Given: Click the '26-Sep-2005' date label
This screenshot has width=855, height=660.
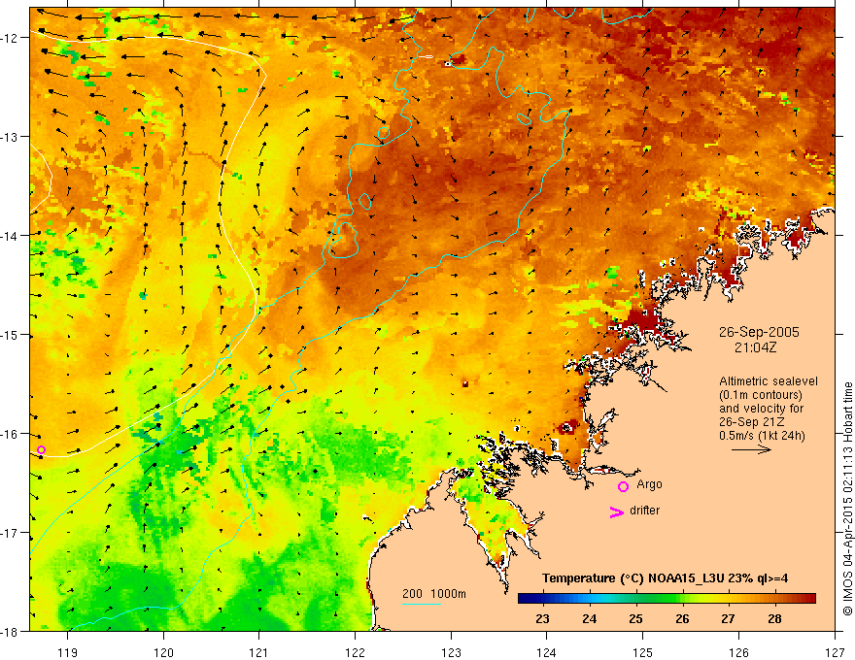Looking at the screenshot, I should 759,332.
